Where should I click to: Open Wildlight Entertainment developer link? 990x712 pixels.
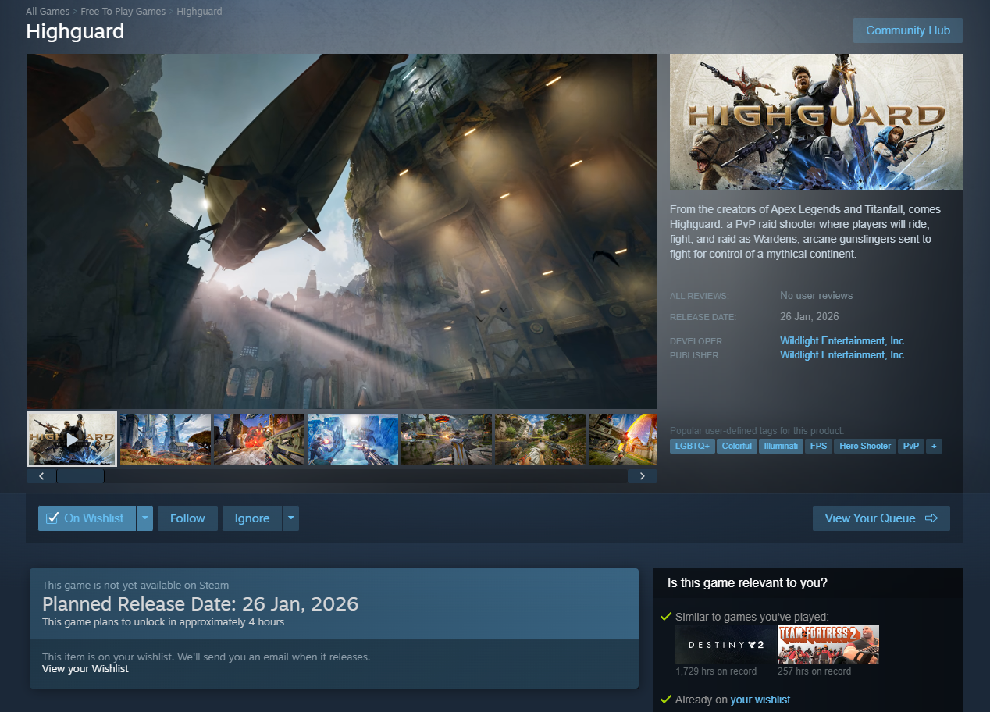pos(842,341)
